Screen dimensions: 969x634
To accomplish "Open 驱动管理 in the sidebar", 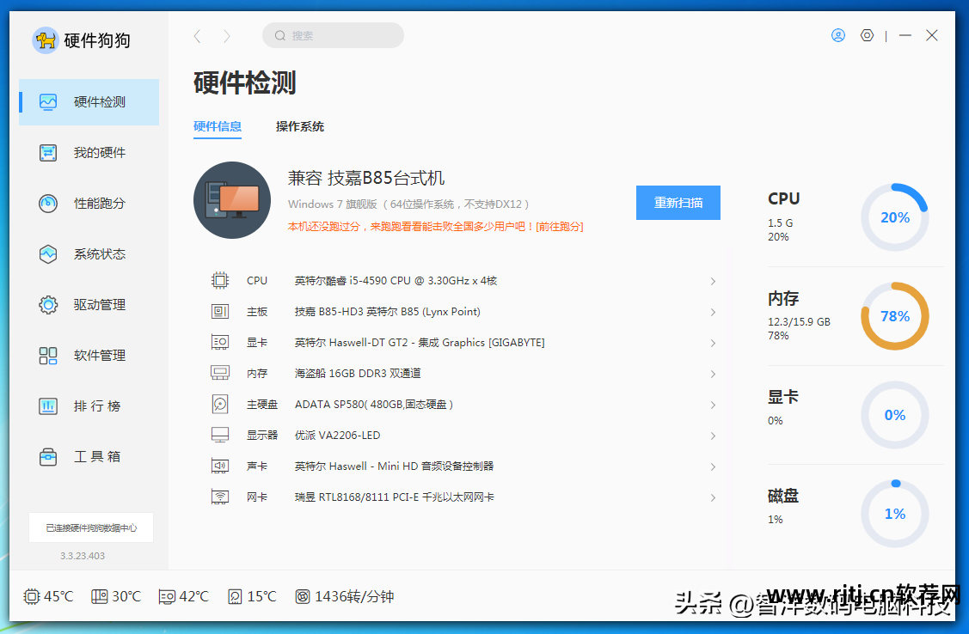I will pyautogui.click(x=89, y=304).
